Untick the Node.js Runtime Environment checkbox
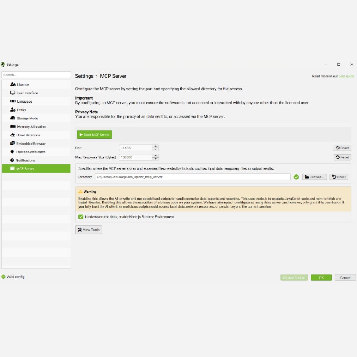The width and height of the screenshot is (357, 357). point(81,217)
